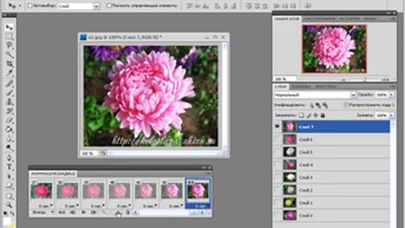Toggle lock transparent pixels
This screenshot has height=228, width=405.
(301, 115)
